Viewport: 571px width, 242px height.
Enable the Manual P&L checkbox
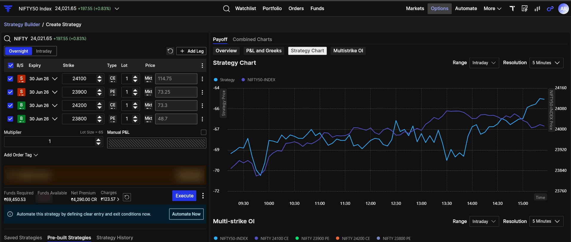point(204,132)
